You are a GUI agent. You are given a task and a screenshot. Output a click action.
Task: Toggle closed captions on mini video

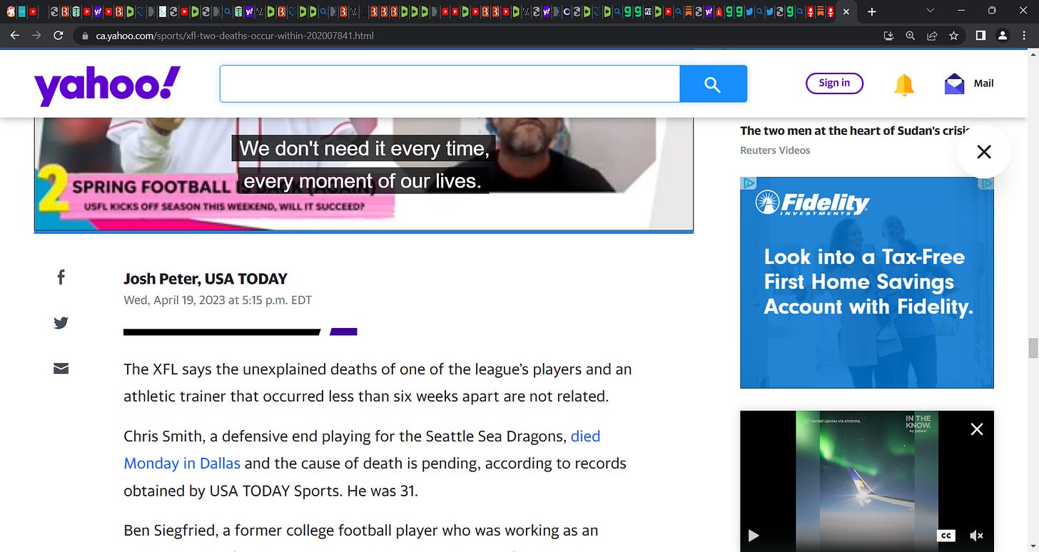click(946, 536)
